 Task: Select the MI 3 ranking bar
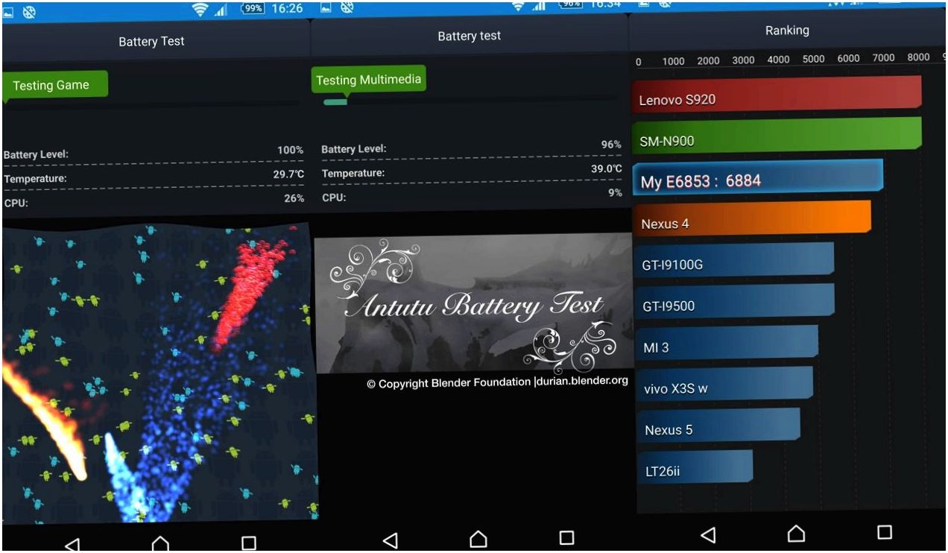725,342
